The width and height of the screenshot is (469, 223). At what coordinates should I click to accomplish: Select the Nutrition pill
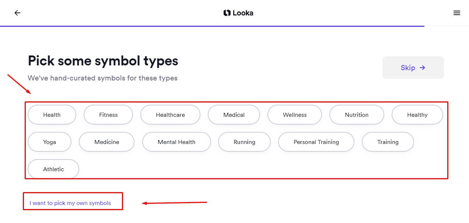click(x=356, y=115)
